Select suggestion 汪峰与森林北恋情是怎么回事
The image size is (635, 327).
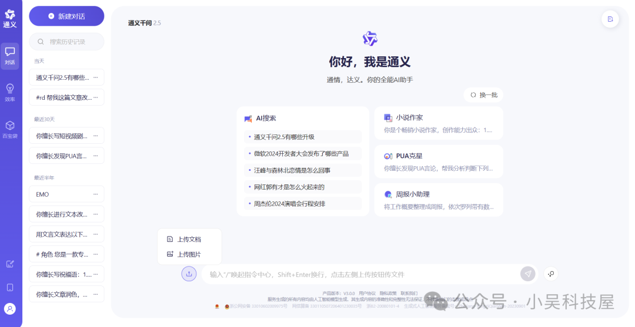pyautogui.click(x=303, y=170)
